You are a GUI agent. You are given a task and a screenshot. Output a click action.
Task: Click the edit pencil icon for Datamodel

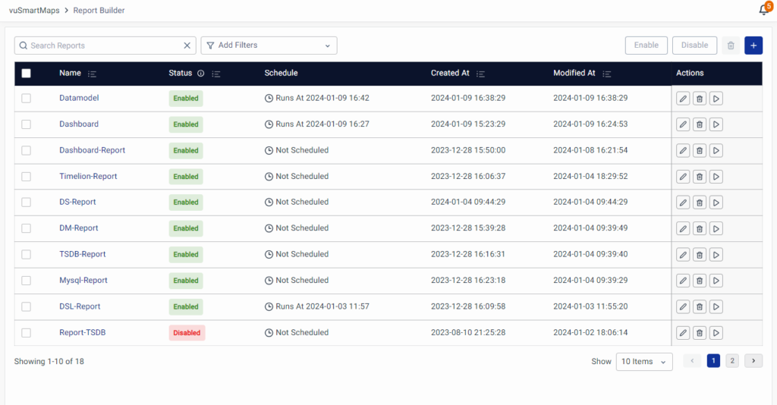pyautogui.click(x=683, y=99)
